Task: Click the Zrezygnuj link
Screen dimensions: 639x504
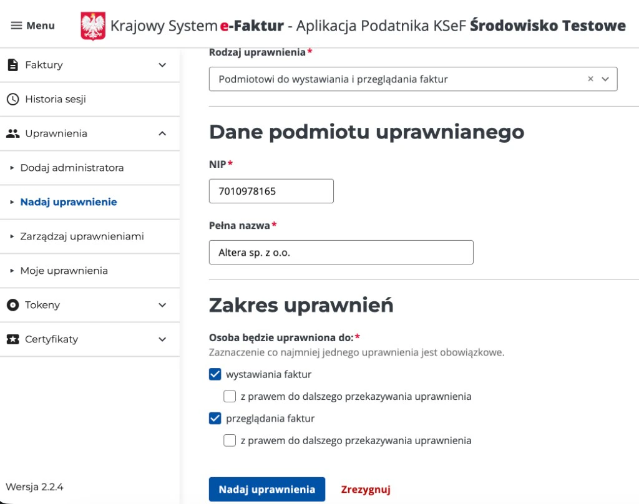Action: [x=366, y=489]
